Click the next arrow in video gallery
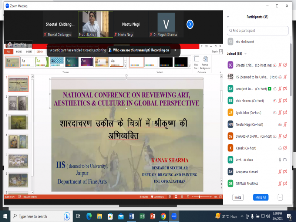The image size is (296, 222). click(190, 24)
